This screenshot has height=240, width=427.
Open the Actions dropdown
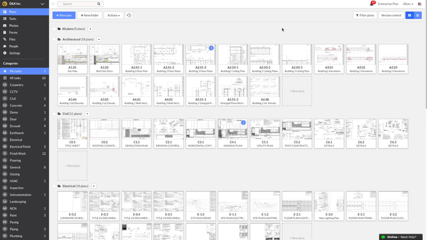(113, 15)
